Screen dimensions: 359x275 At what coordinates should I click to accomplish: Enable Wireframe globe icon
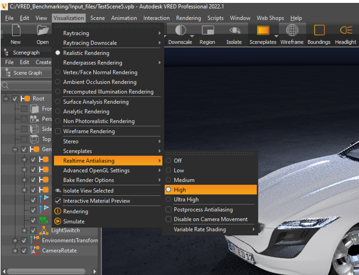[x=292, y=30]
